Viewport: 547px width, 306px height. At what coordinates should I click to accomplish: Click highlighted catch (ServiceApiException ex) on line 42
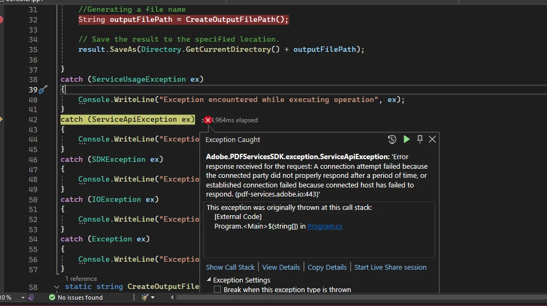click(x=128, y=120)
